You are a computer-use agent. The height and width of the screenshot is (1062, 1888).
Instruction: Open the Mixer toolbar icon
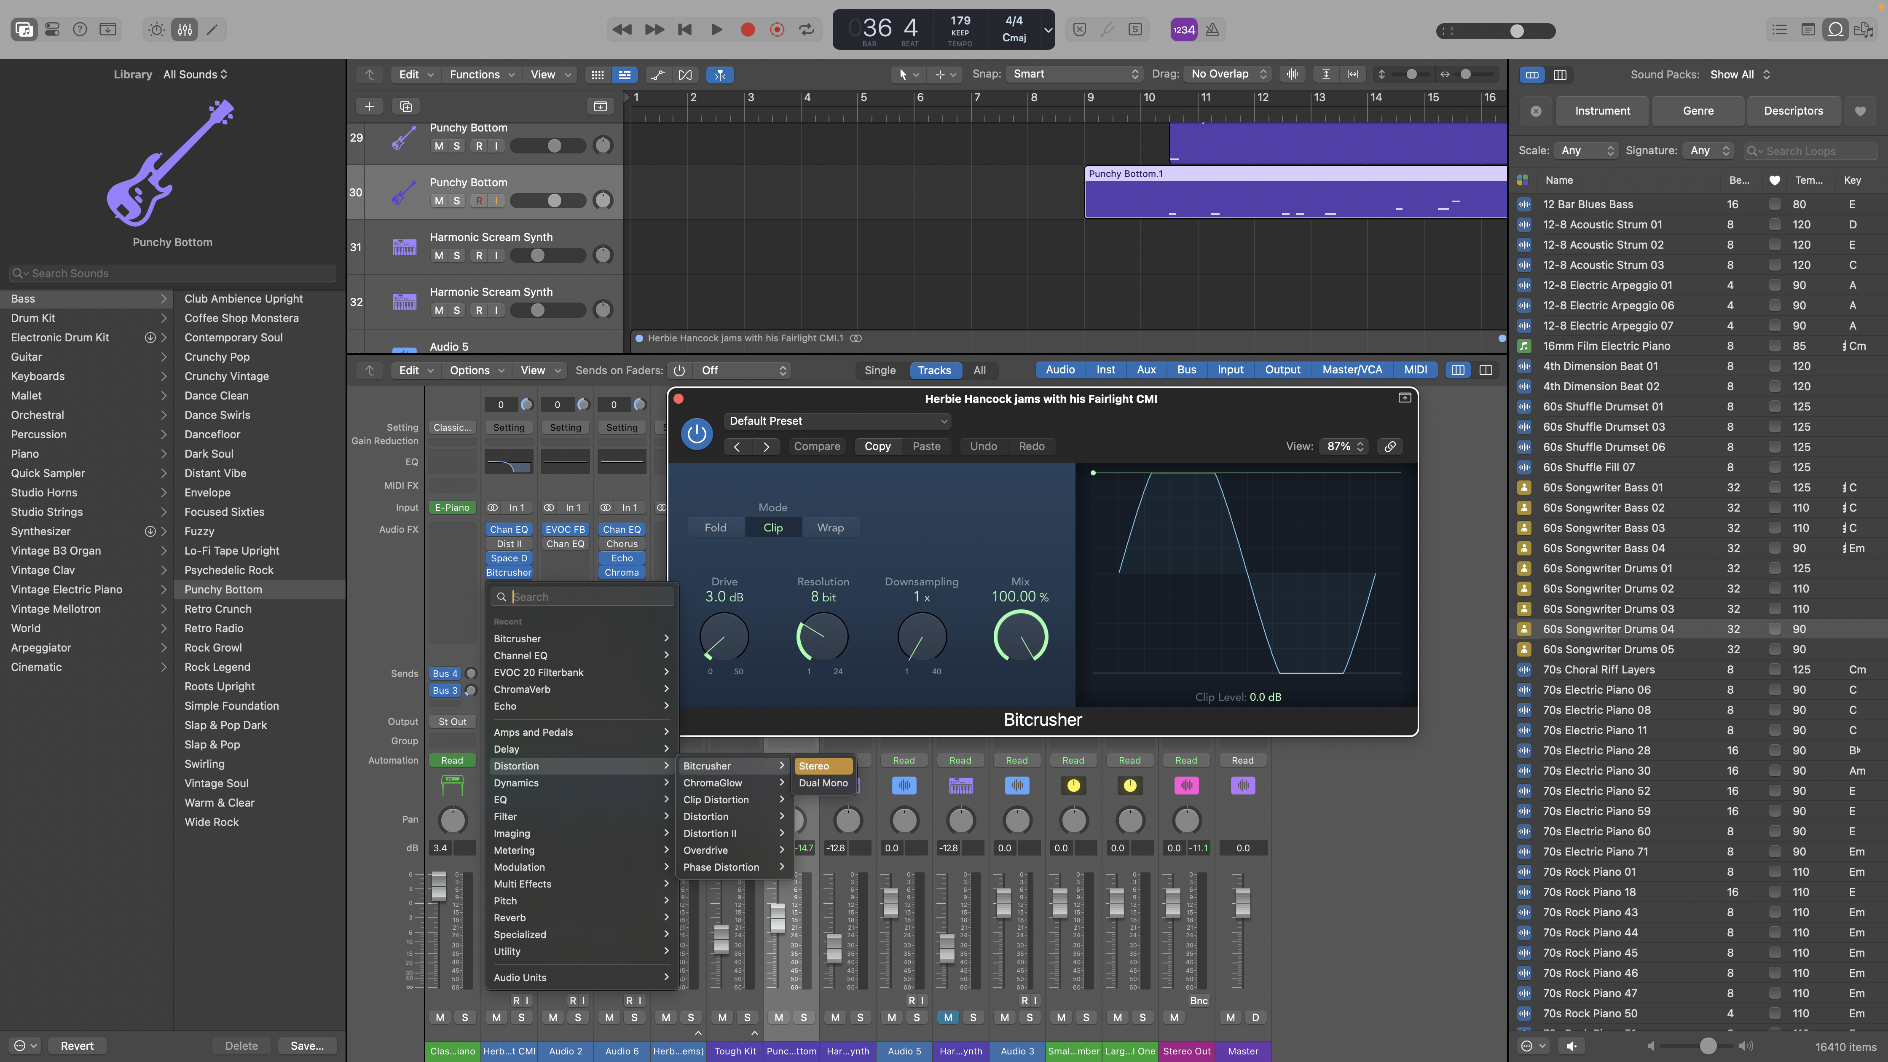(185, 29)
